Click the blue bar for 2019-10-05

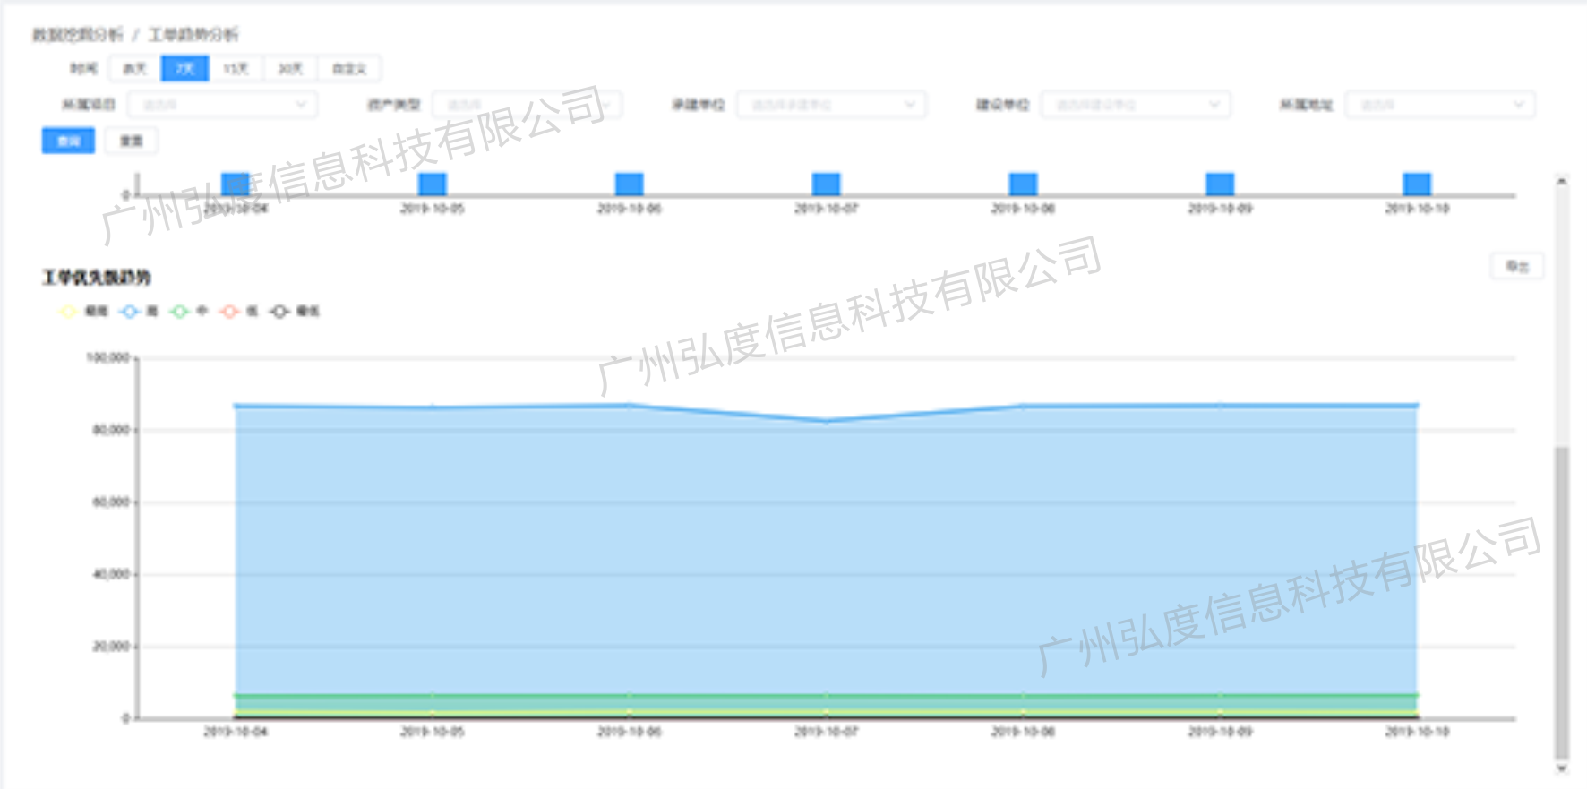[x=433, y=184]
